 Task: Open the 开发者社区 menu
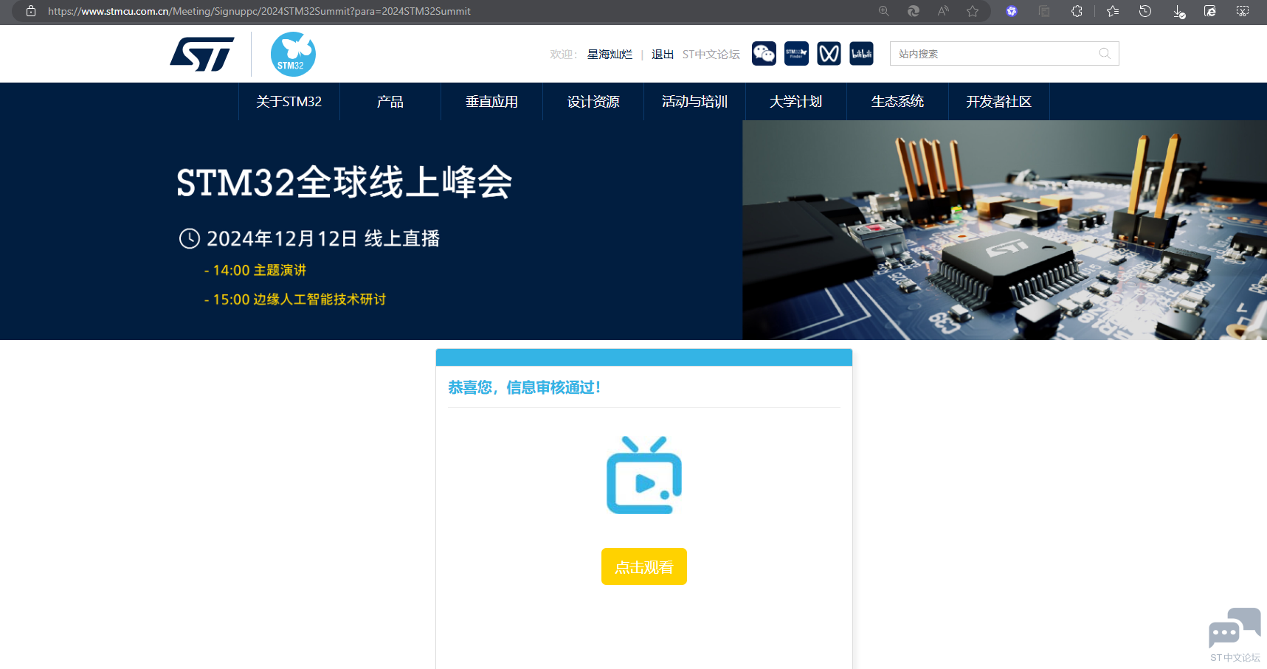coord(999,102)
